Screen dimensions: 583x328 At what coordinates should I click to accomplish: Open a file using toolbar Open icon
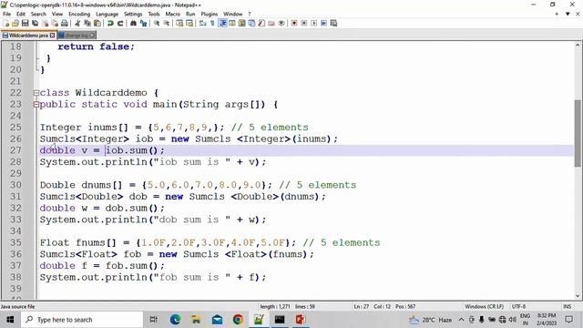pos(15,23)
